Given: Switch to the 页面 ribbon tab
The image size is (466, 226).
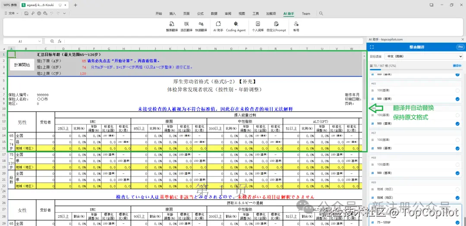Looking at the screenshot, I should [186, 14].
